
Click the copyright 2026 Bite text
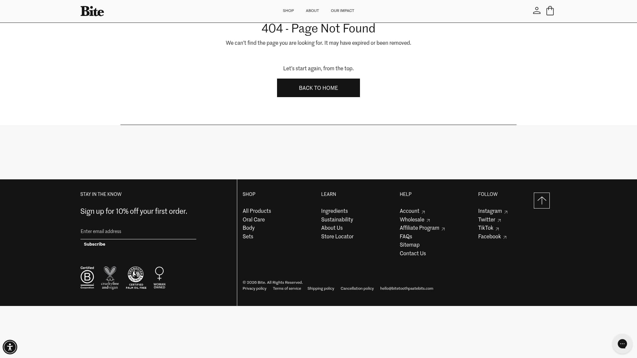(x=273, y=283)
